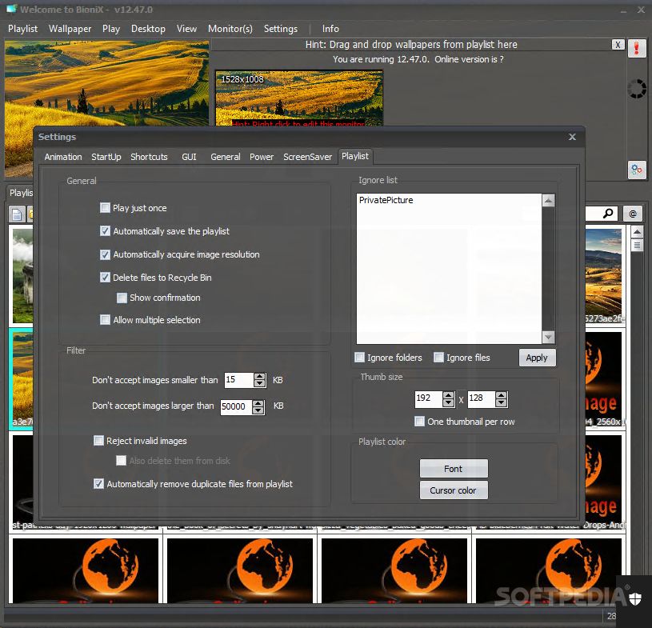Enable Show confirmation checkbox

[x=122, y=298]
